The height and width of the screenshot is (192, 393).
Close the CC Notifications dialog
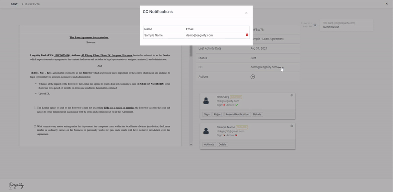click(x=246, y=13)
